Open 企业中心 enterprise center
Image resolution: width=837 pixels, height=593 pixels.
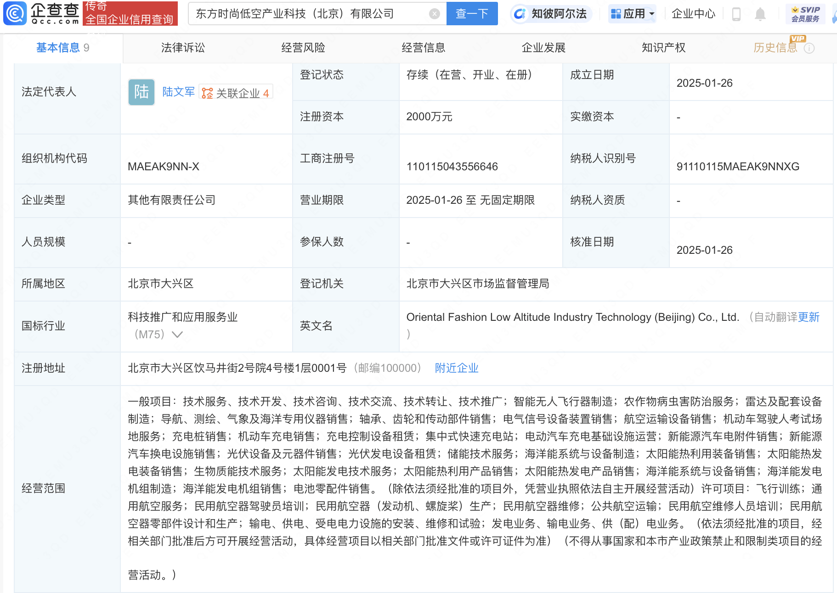[693, 14]
